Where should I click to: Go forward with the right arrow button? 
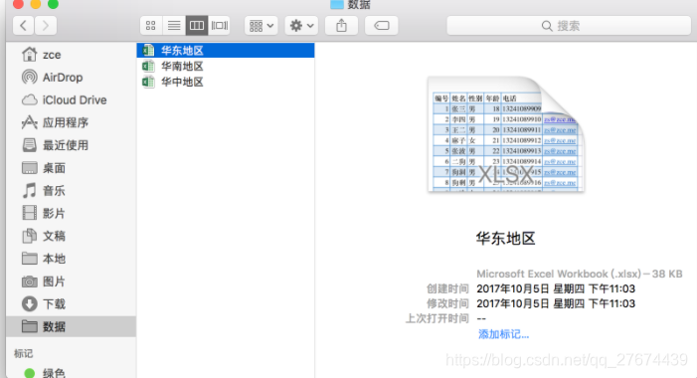click(46, 25)
